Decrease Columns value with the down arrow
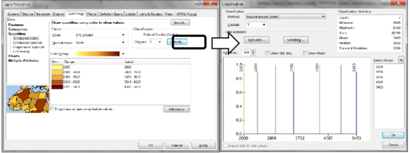The image size is (410, 153). [252, 54]
